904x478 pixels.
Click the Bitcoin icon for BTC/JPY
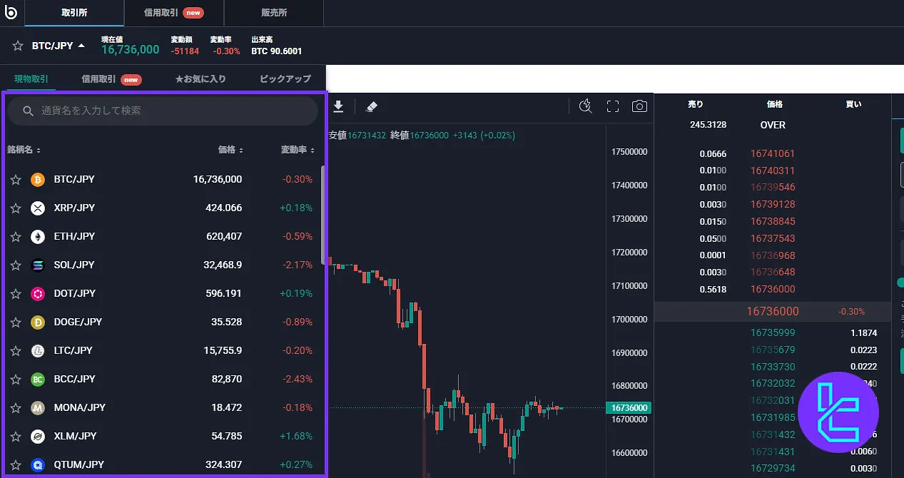pos(38,180)
